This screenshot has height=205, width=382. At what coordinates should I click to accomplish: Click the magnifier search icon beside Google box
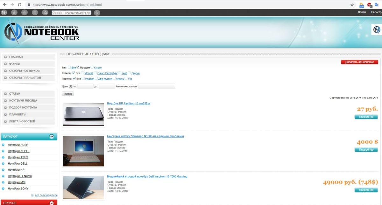pyautogui.click(x=97, y=13)
